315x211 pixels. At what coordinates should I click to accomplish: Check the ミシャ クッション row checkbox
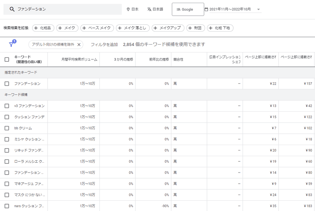point(7,139)
